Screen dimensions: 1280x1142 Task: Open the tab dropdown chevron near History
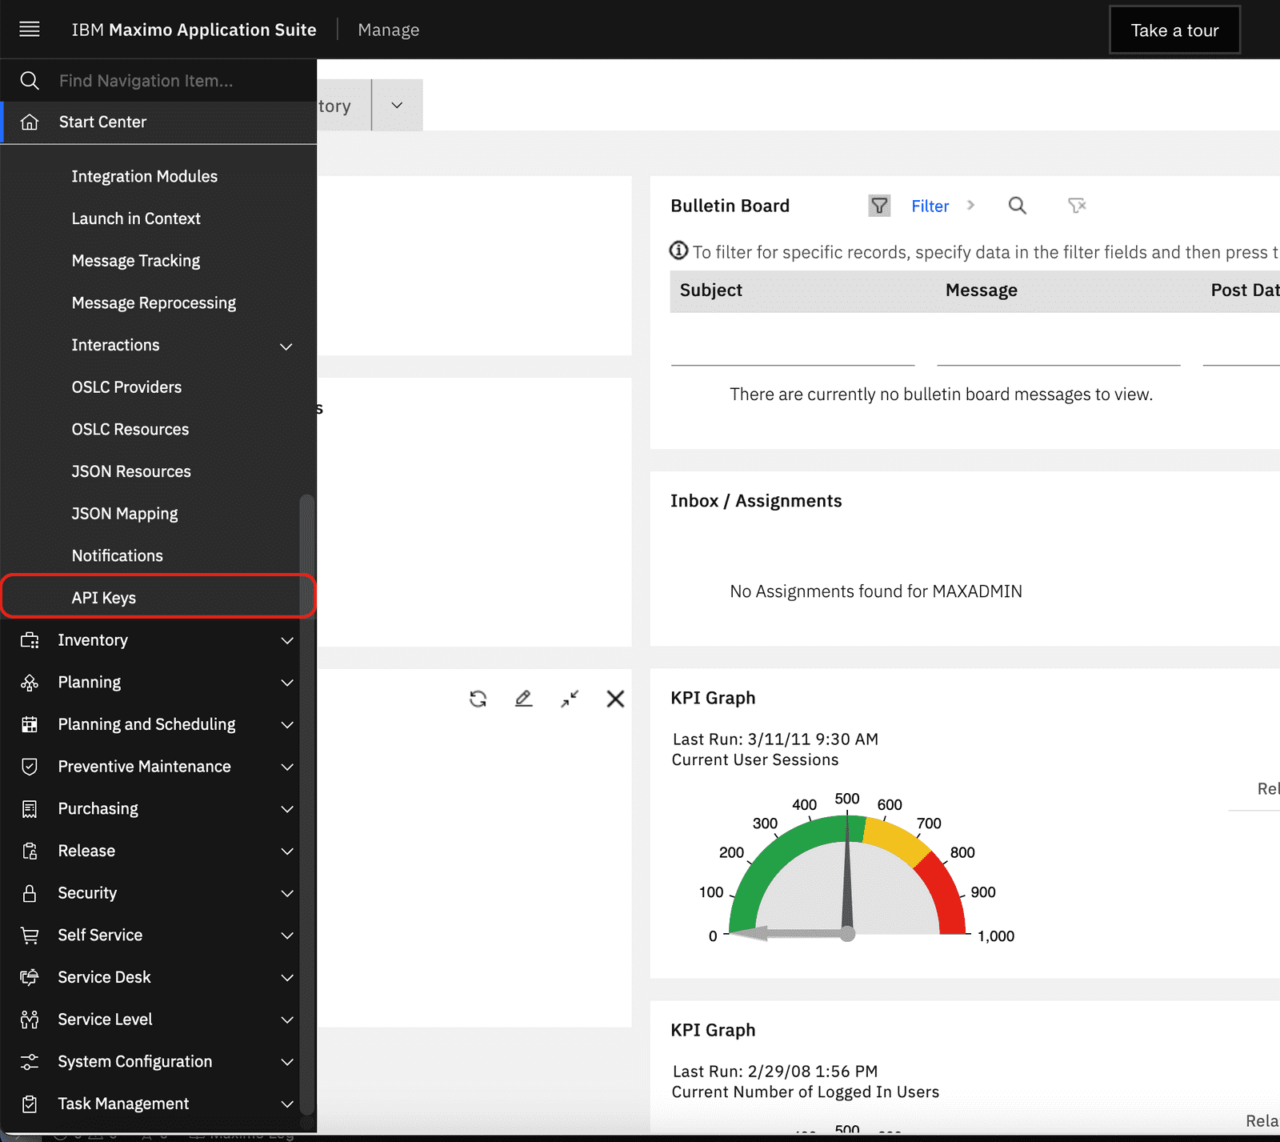(x=397, y=105)
